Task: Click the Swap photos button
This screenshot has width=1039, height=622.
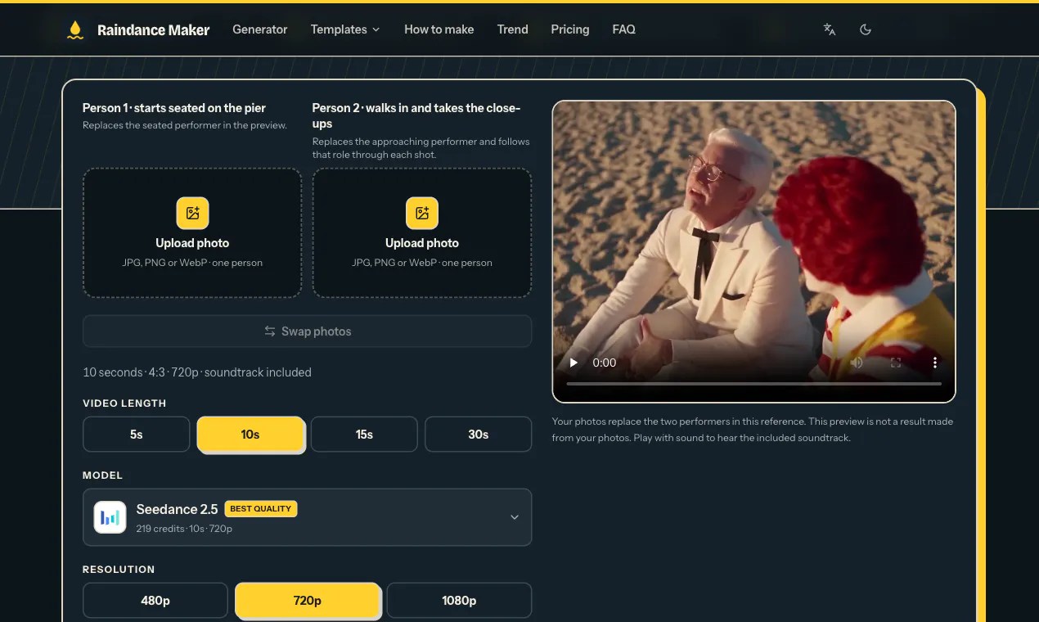Action: 308,331
